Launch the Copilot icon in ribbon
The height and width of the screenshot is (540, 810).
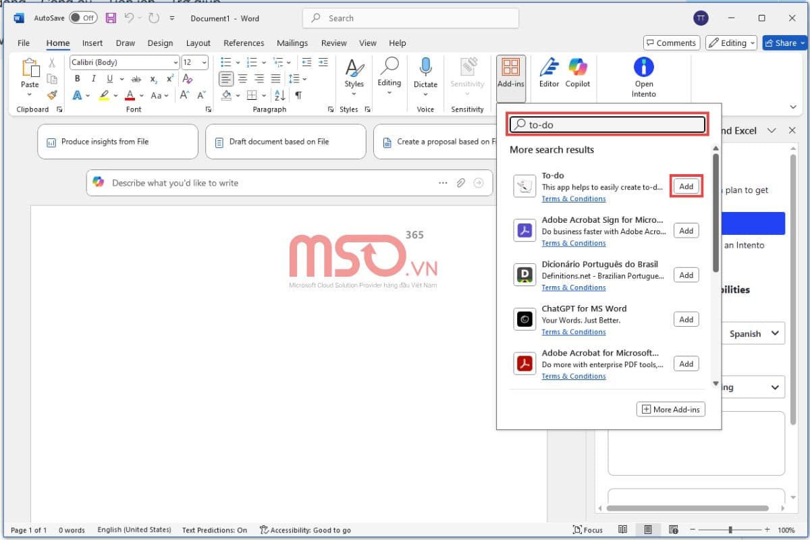[x=577, y=67]
